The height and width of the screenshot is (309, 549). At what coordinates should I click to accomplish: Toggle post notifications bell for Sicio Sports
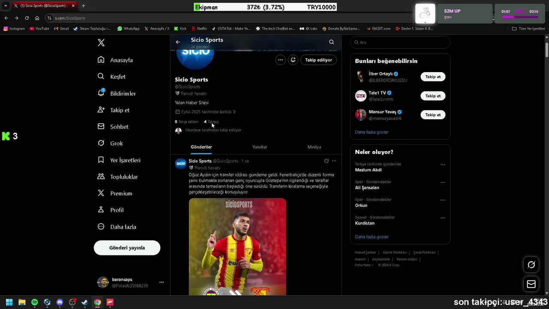[293, 60]
